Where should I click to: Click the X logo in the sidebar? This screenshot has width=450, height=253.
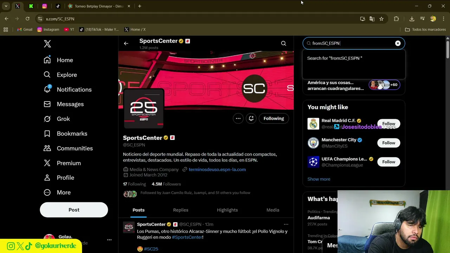click(x=47, y=44)
